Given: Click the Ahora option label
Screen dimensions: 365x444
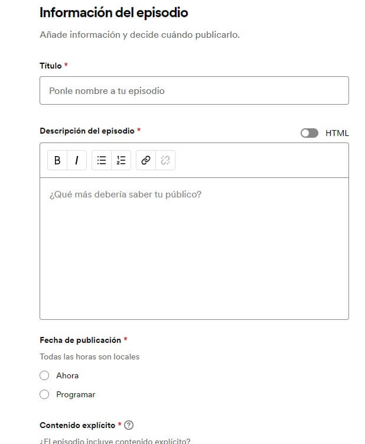Looking at the screenshot, I should 67,375.
